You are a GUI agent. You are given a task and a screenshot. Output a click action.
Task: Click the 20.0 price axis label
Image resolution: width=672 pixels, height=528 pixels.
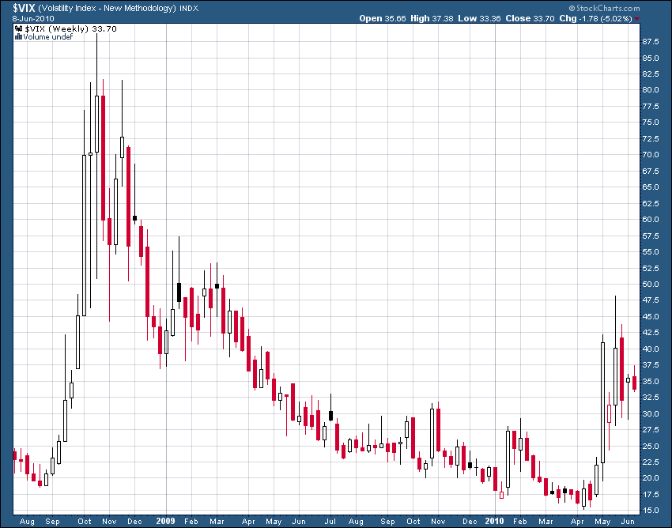point(651,478)
